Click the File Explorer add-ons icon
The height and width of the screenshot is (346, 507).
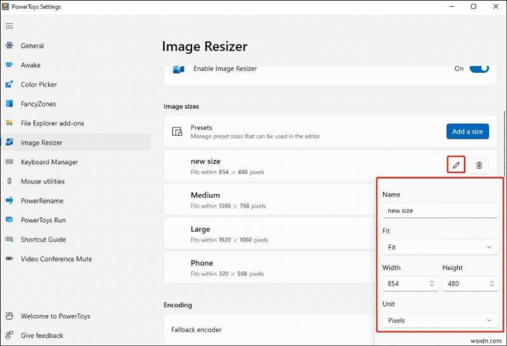[x=10, y=123]
